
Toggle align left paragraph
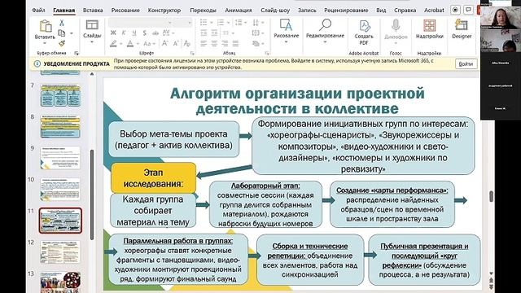point(204,43)
